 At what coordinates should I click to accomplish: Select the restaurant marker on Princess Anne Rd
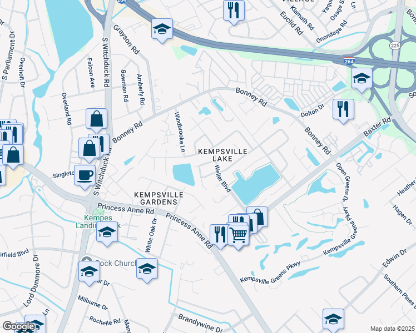click(x=219, y=236)
